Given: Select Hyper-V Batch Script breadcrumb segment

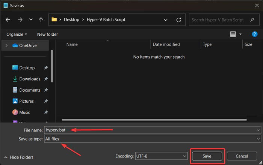Looking at the screenshot, I should point(106,20).
